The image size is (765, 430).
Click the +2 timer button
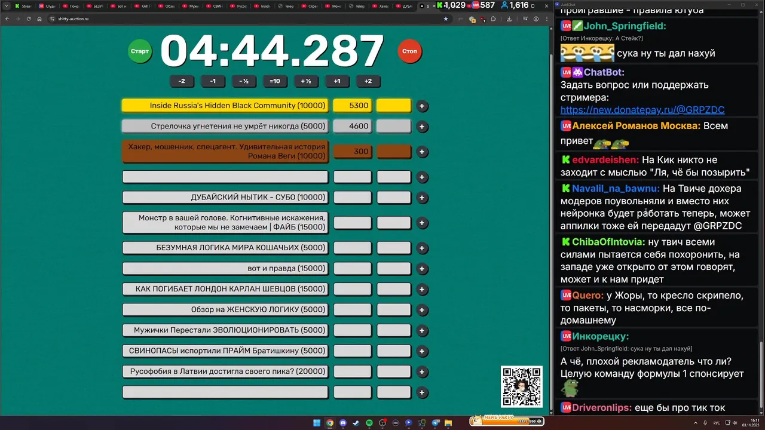click(x=368, y=81)
